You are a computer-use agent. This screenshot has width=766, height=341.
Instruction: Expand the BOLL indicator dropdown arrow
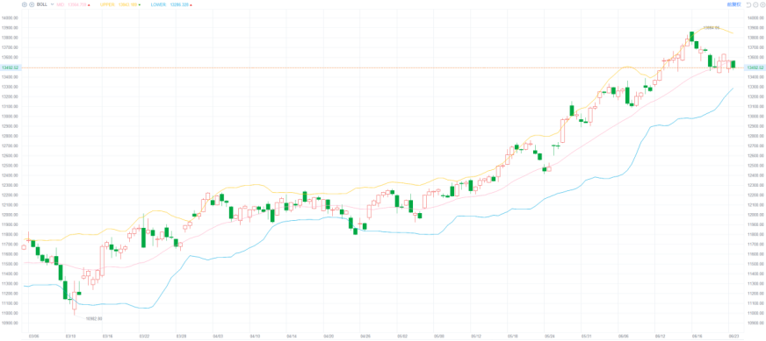52,4
